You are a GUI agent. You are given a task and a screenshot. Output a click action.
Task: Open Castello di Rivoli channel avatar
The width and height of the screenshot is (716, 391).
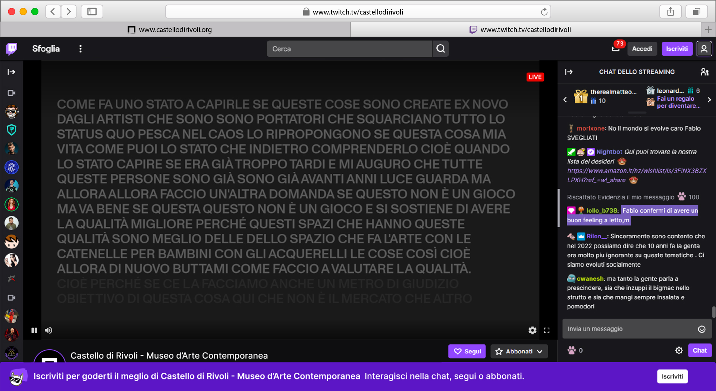coord(50,357)
